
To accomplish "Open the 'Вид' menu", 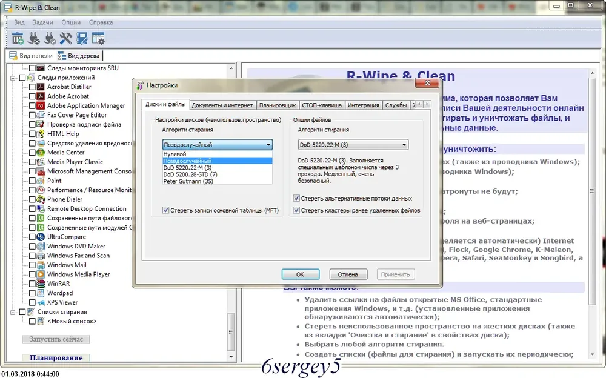I will pyautogui.click(x=19, y=22).
